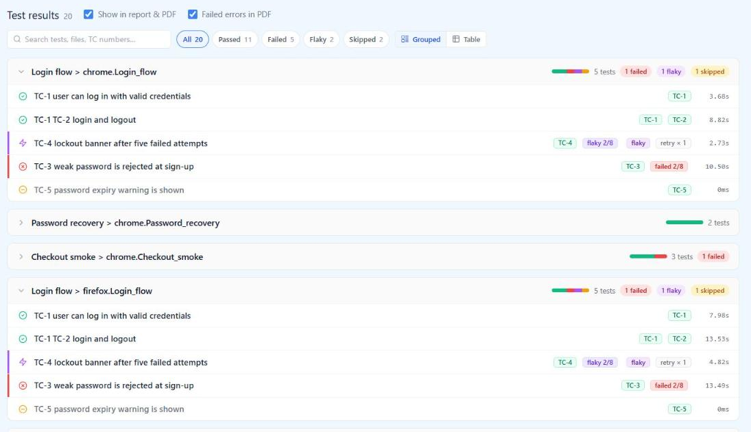Click TC-4 tag in chrome lockout banner row
The height and width of the screenshot is (432, 751).
(564, 143)
